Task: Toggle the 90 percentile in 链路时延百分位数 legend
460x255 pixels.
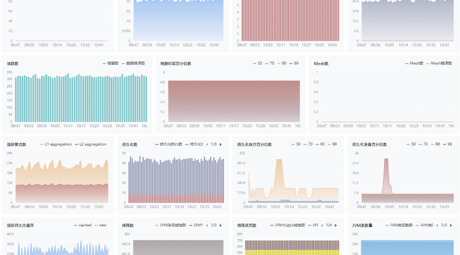Action: pyautogui.click(x=282, y=63)
